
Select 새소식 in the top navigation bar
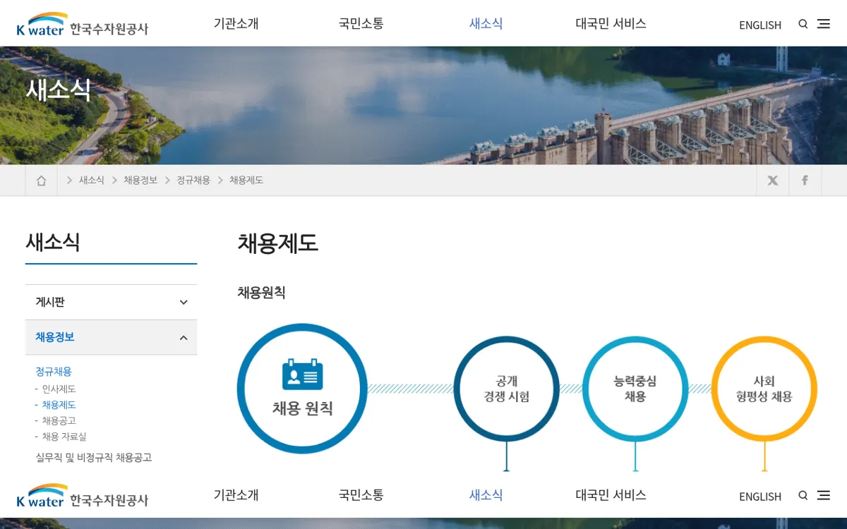[486, 23]
